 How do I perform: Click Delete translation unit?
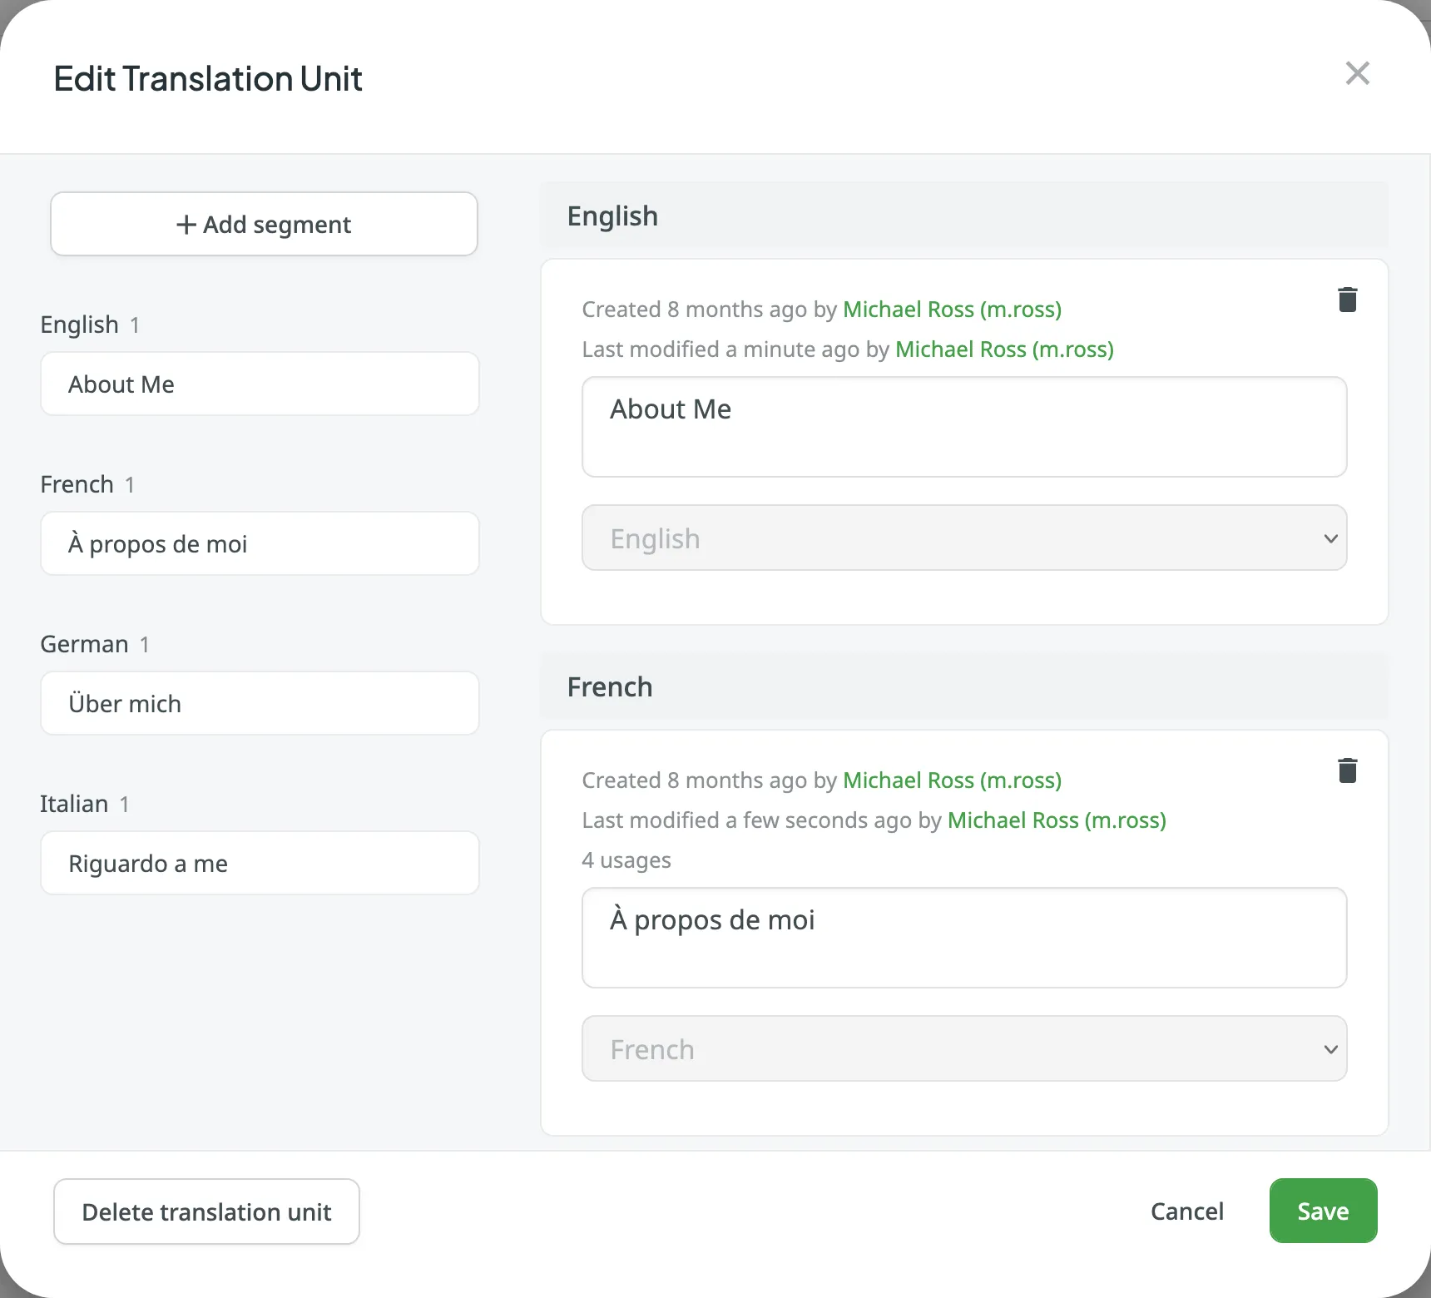tap(206, 1211)
